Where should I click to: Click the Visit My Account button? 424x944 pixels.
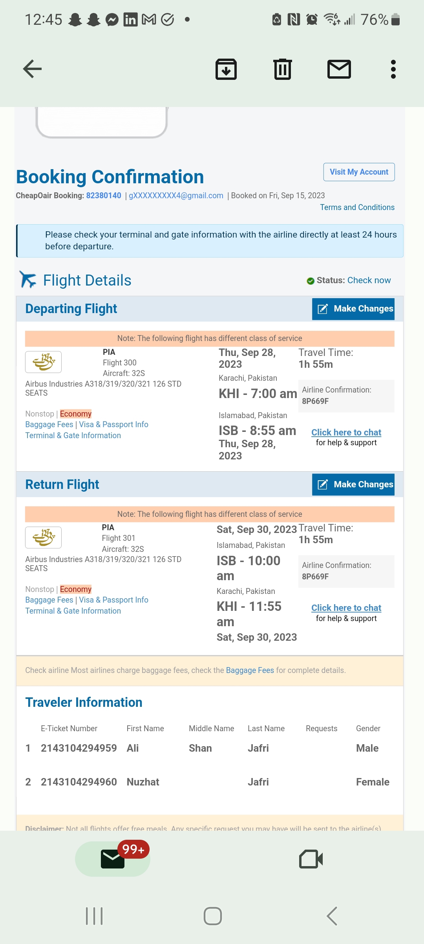(359, 172)
